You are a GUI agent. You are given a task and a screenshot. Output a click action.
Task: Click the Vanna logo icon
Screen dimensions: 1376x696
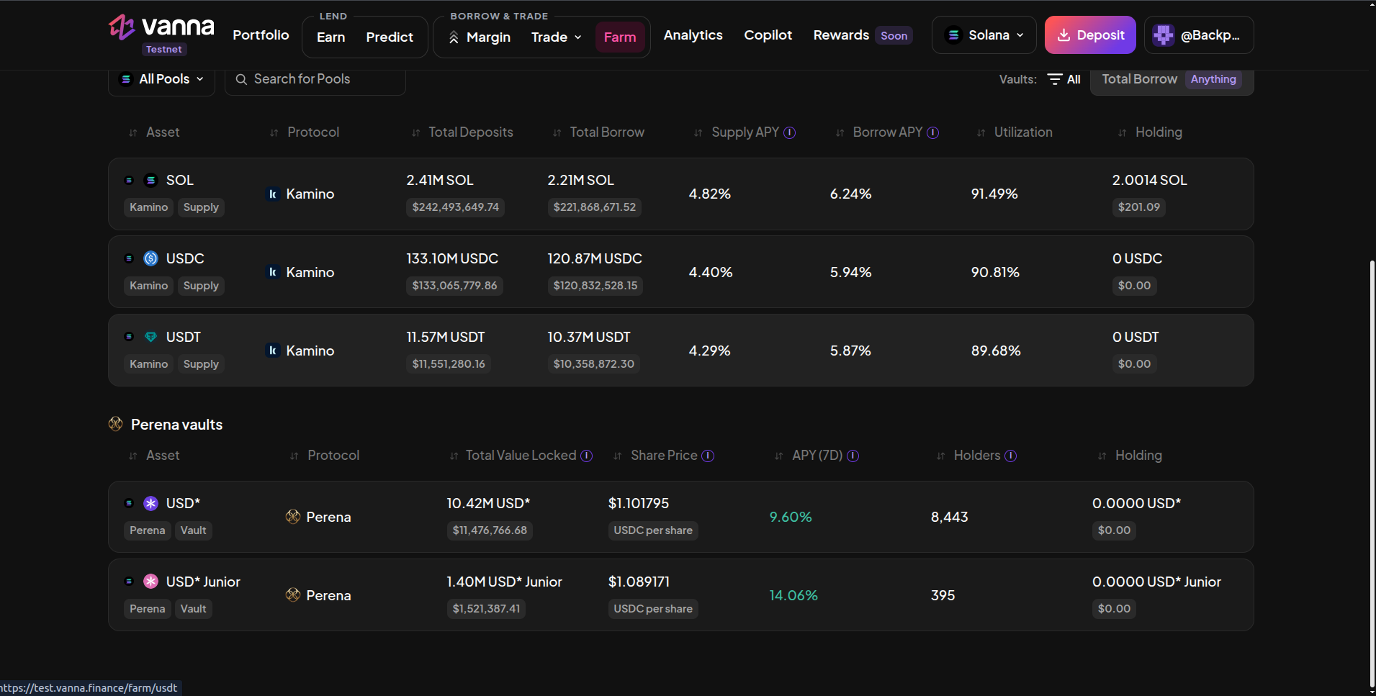[x=122, y=27]
